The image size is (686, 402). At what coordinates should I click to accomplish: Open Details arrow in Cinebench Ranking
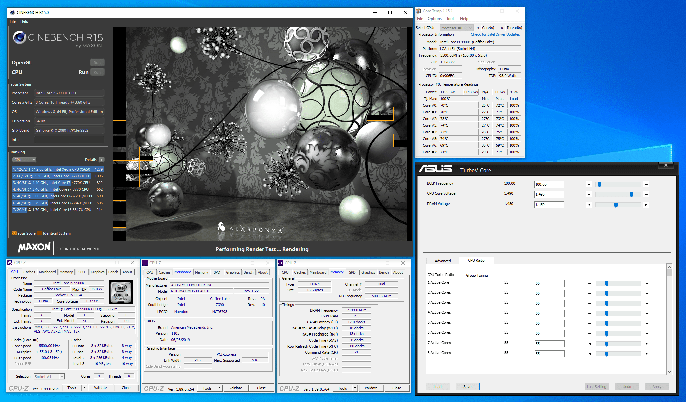102,160
